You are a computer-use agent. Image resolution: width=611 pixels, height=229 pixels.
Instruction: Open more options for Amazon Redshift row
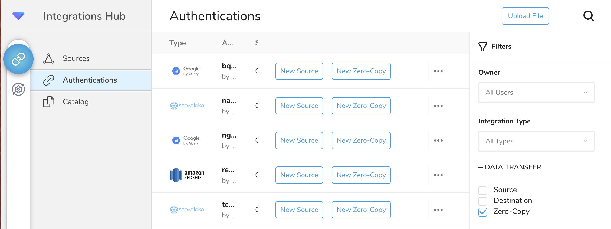point(438,175)
